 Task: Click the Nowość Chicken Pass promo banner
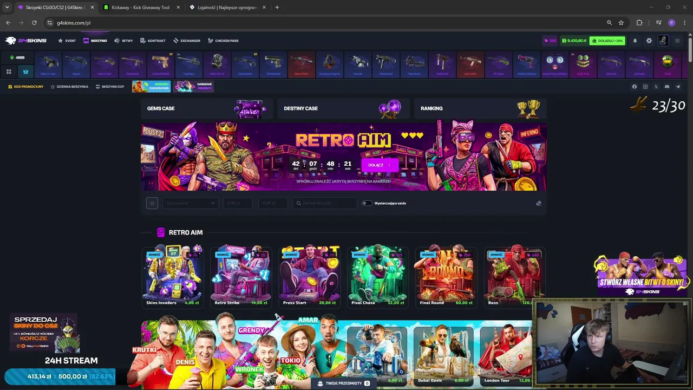tap(151, 87)
